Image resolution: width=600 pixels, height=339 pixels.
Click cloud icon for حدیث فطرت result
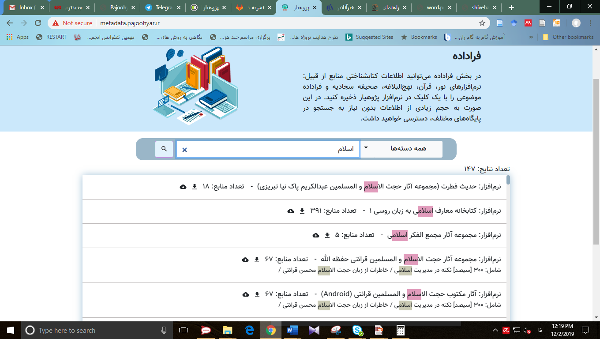[x=183, y=187]
